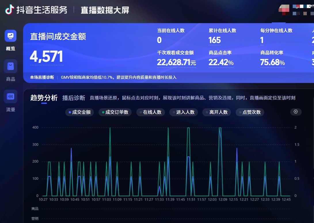The width and height of the screenshot is (314, 223).
Task: Open the 商品 products sidebar icon
Action: (10, 66)
